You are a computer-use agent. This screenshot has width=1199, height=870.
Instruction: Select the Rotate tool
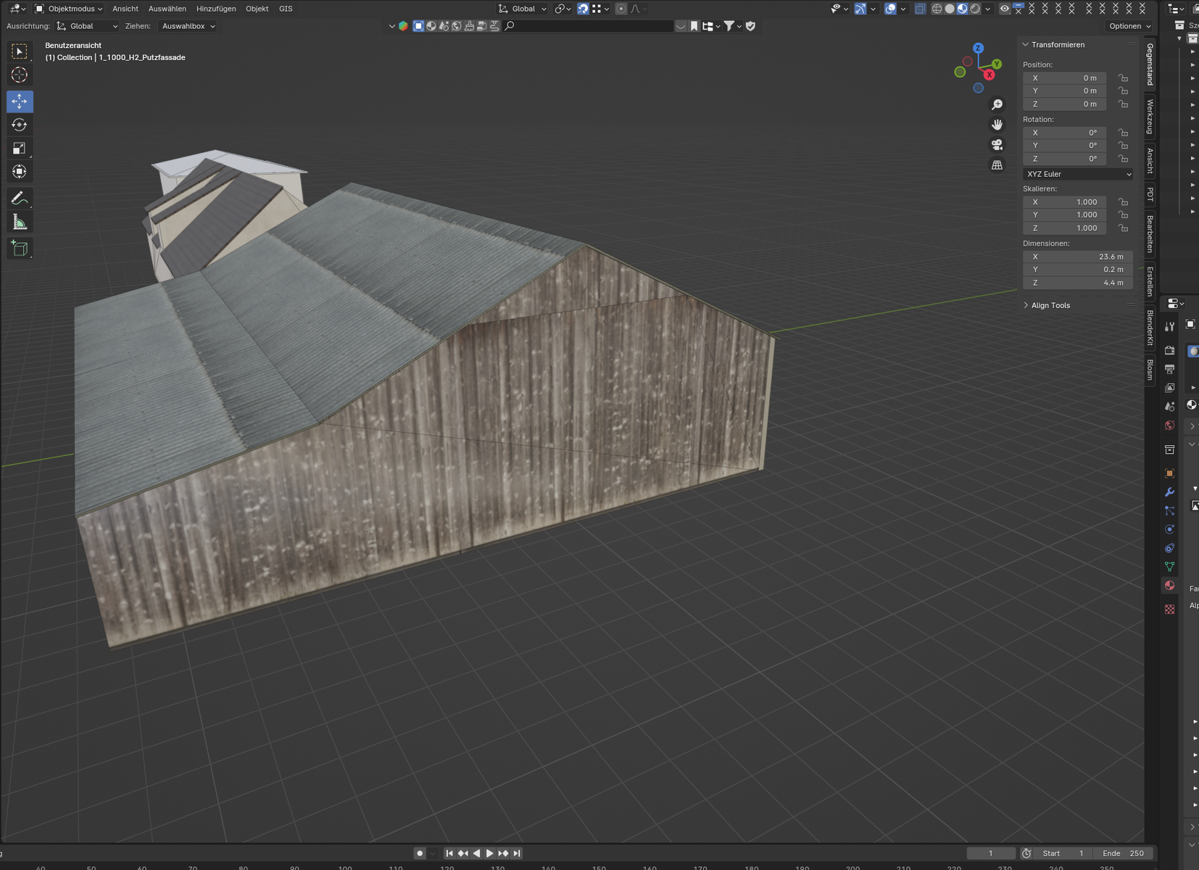click(x=20, y=125)
